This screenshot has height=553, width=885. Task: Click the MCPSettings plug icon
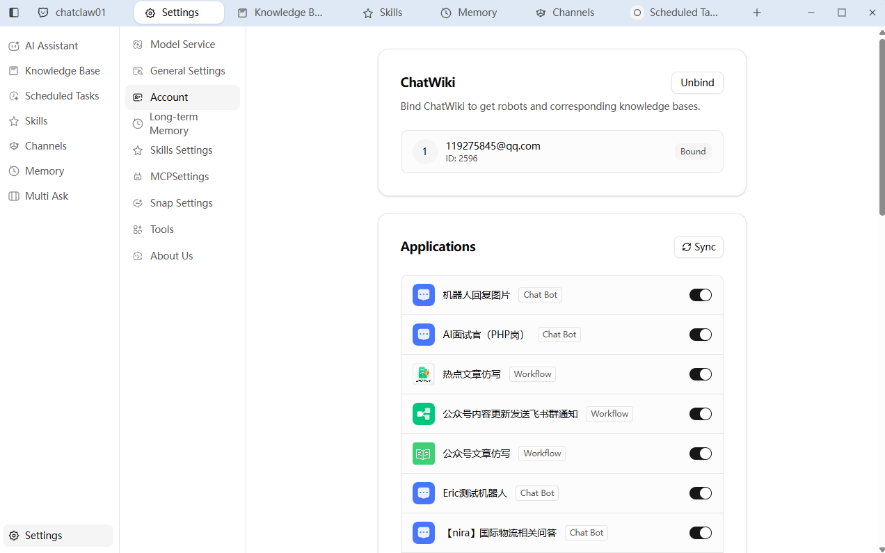click(x=138, y=177)
